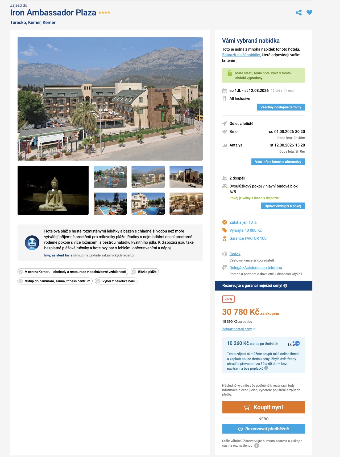Open the Čedok tour operator link
Image resolution: width=340 pixels, height=457 pixels.
(x=235, y=254)
